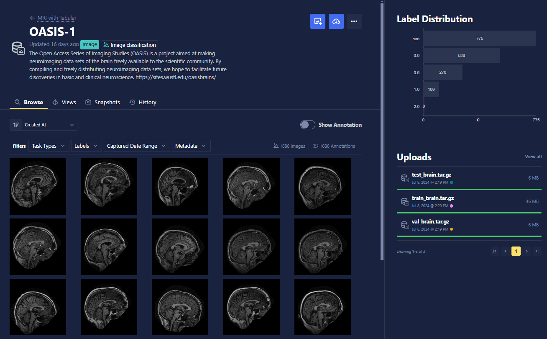
Task: Click the 46 MB file size
Action: 532,201
